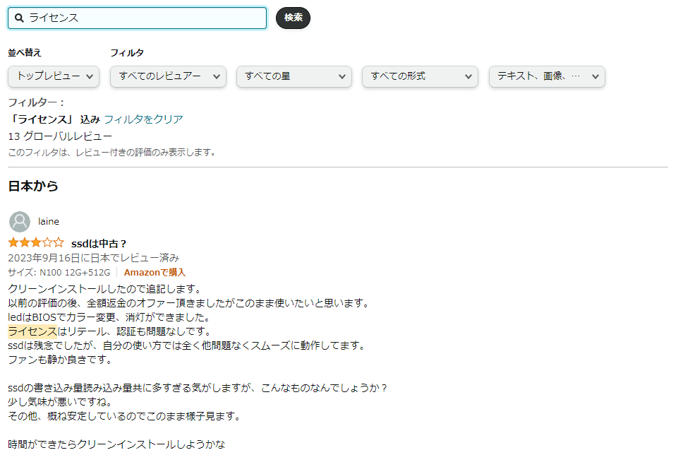The image size is (683, 455).
Task: Click the magnifier icon in search box
Action: click(x=20, y=18)
